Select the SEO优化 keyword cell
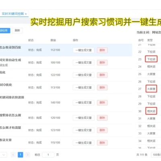 click(x=6, y=85)
